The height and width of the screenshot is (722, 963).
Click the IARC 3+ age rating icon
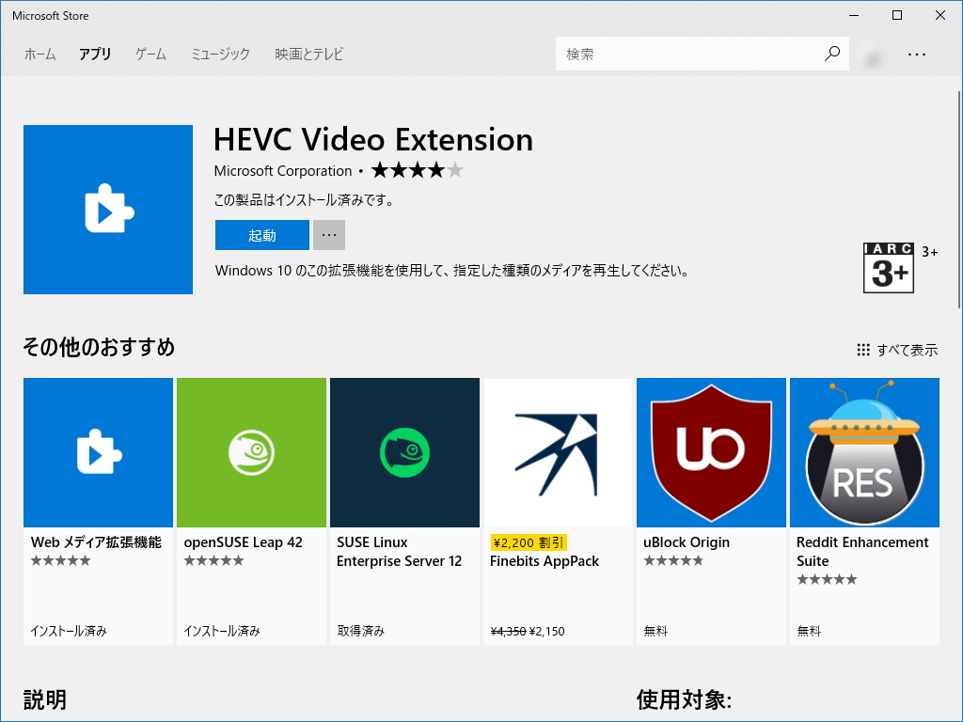(x=888, y=268)
